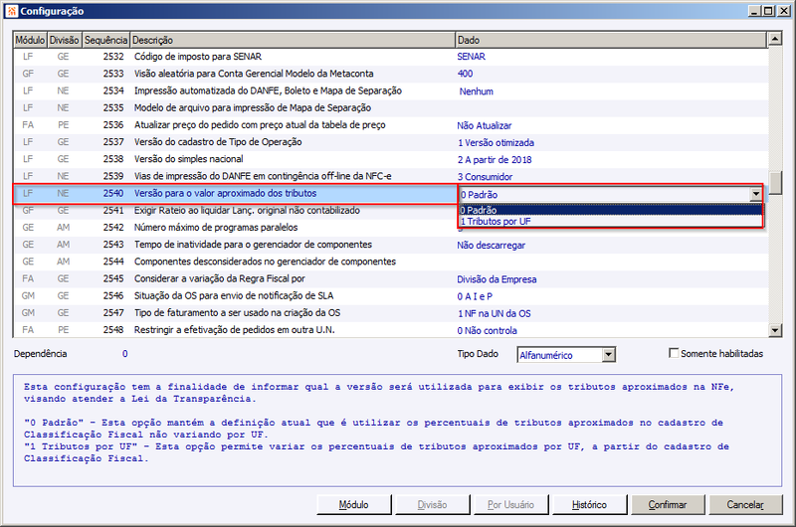Click the Dependência value 0

click(x=125, y=354)
